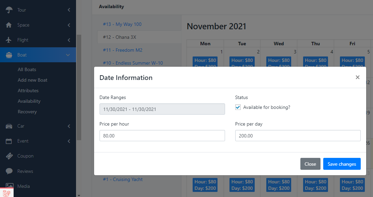Viewport: 373px width, 197px height.
Task: Expand the Car menu chevron
Action: (69, 126)
